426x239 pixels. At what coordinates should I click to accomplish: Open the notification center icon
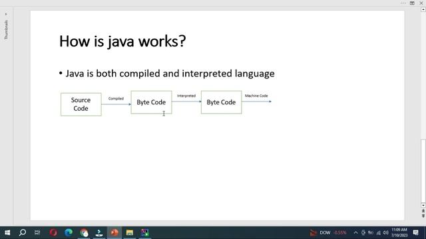click(x=416, y=232)
